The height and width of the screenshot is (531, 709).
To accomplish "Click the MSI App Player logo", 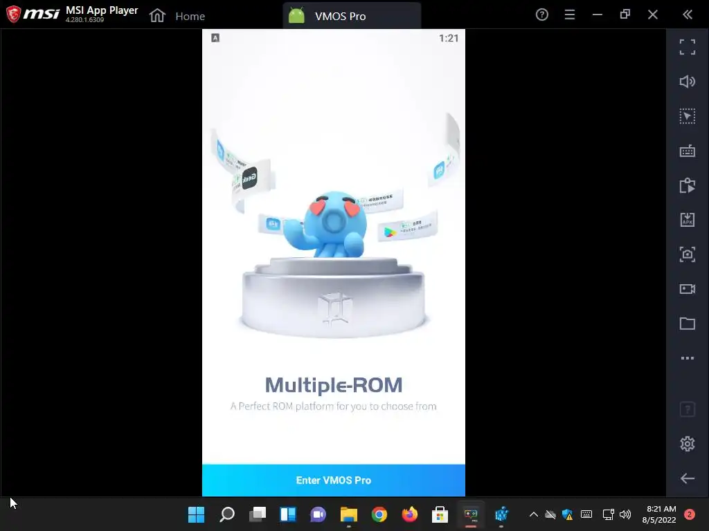I will click(x=33, y=14).
